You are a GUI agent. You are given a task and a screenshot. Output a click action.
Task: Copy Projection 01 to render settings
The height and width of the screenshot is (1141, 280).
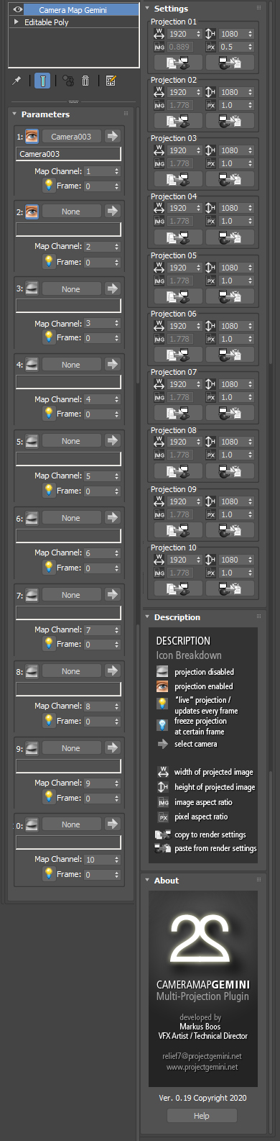click(x=178, y=63)
